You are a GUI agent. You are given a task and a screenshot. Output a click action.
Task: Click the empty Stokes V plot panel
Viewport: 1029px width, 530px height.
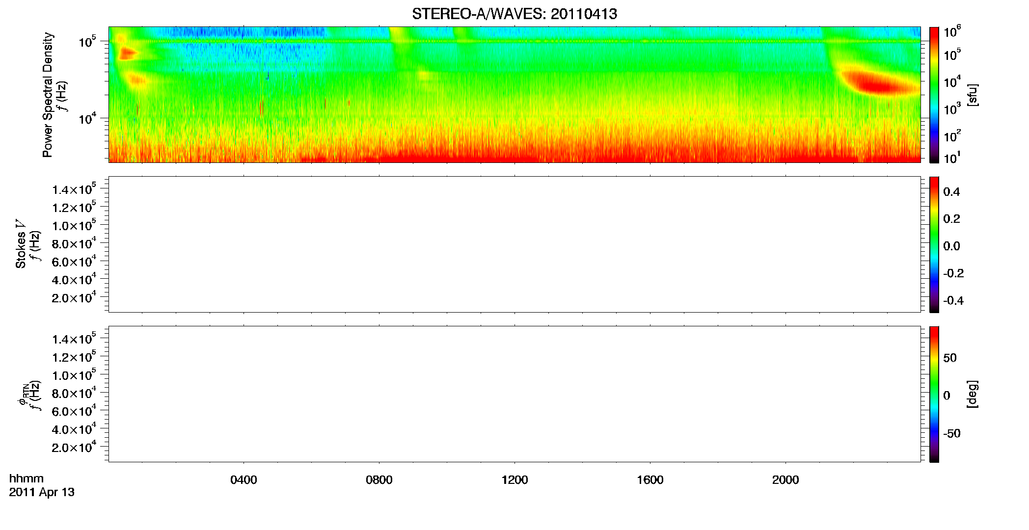[514, 244]
